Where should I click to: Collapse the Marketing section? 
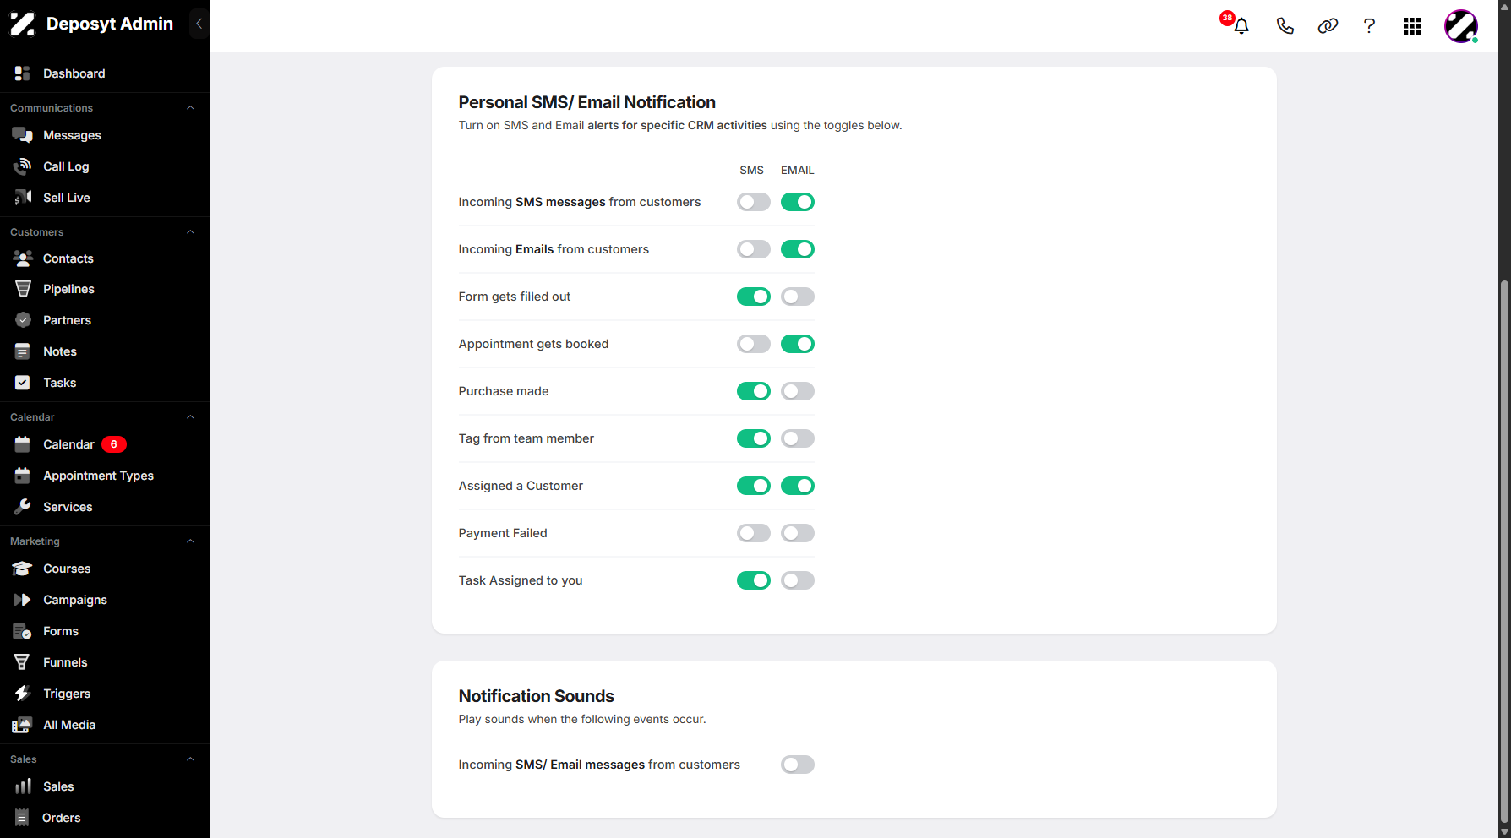pyautogui.click(x=190, y=541)
